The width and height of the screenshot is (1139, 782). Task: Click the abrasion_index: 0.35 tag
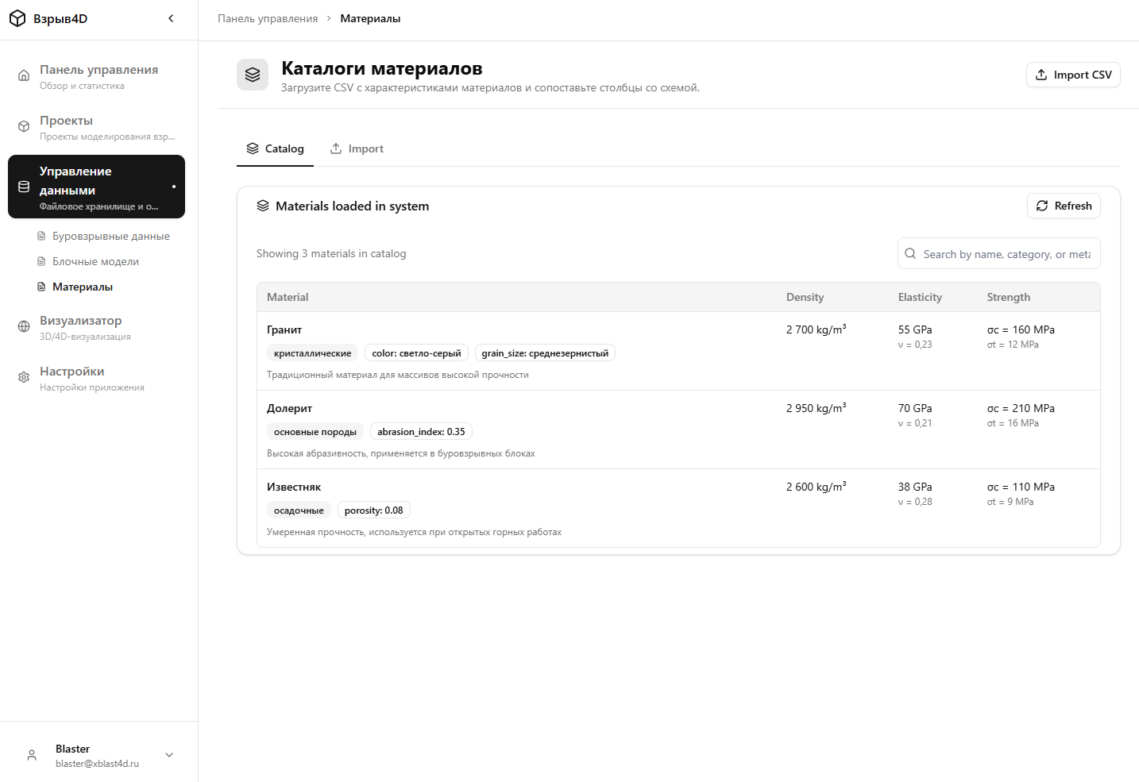click(x=421, y=432)
